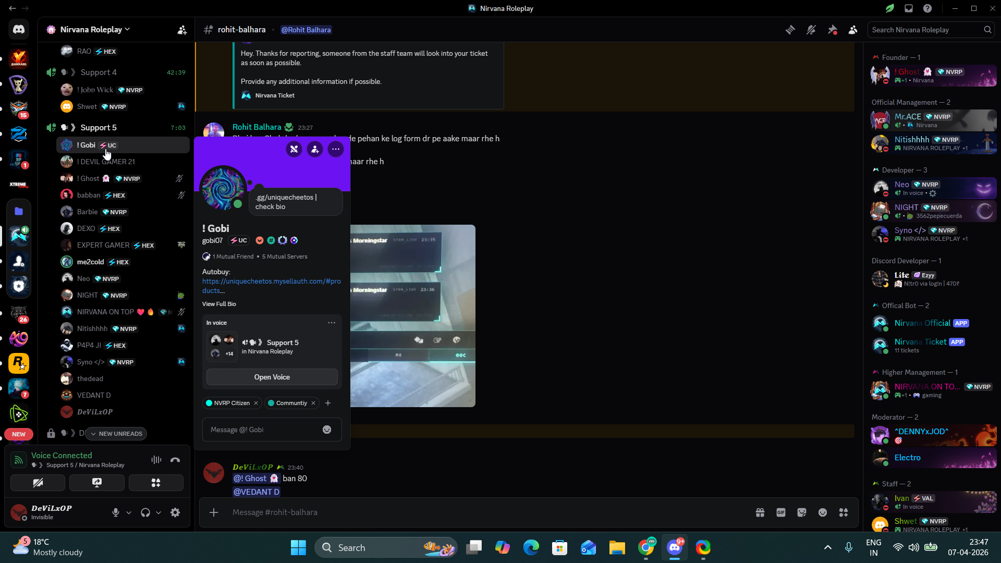1001x563 pixels.
Task: Show pinned messages for this channel
Action: click(x=832, y=30)
